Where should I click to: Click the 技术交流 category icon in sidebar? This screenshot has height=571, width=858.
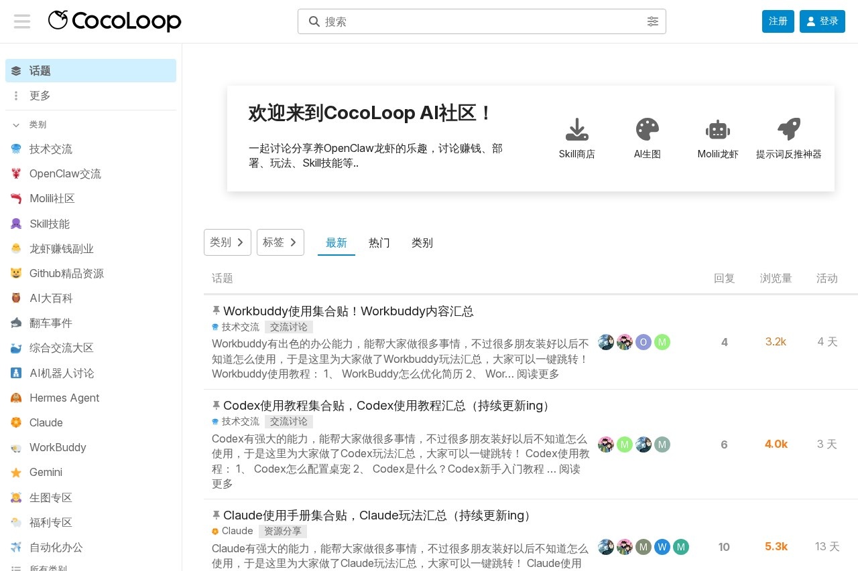coord(16,149)
